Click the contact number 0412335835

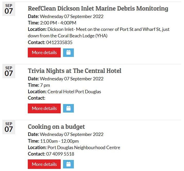59,42
